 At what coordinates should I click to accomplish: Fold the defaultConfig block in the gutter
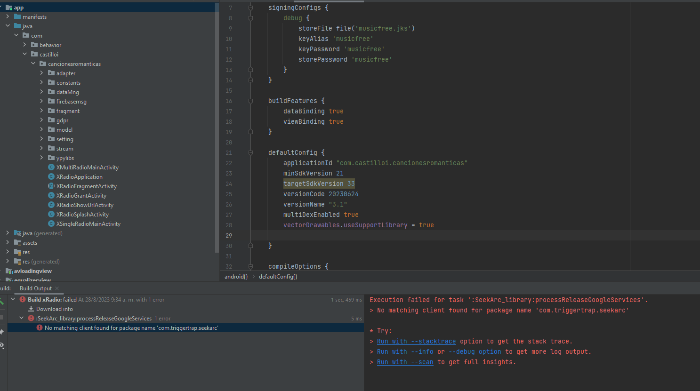[250, 152]
